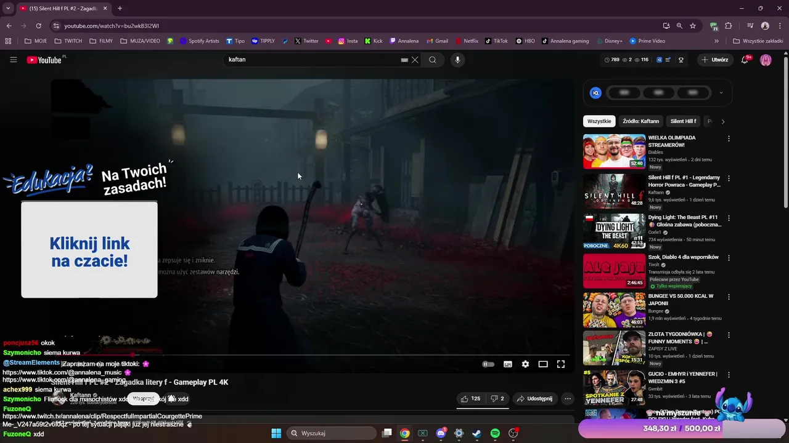Image resolution: width=789 pixels, height=443 pixels.
Task: Select the Wszystkie filter chip
Action: click(599, 121)
